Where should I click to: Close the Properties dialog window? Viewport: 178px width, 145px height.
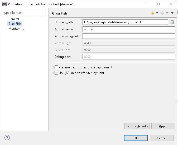[x=171, y=4]
